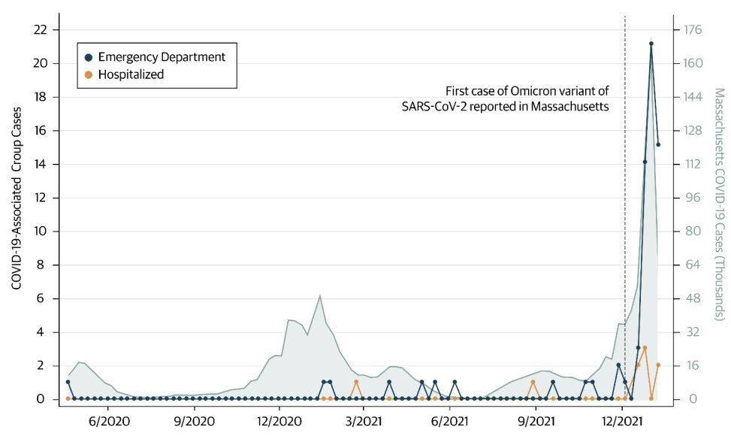731x439 pixels.
Task: Click the Emergency Department legend dot
Action: pos(89,57)
